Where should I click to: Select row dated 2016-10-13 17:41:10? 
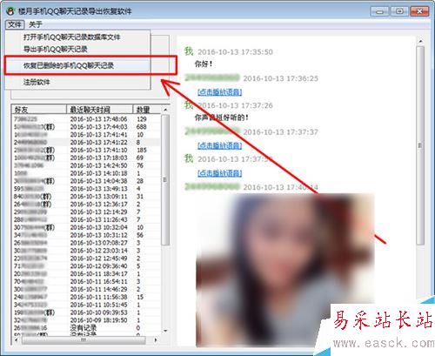pos(86,150)
